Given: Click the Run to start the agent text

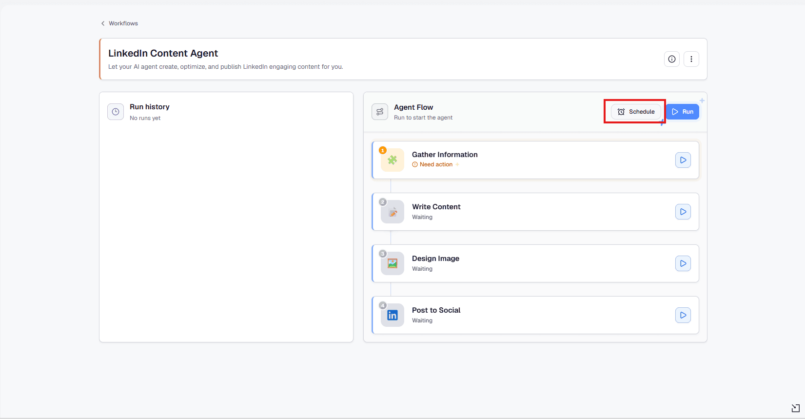Looking at the screenshot, I should coord(423,118).
